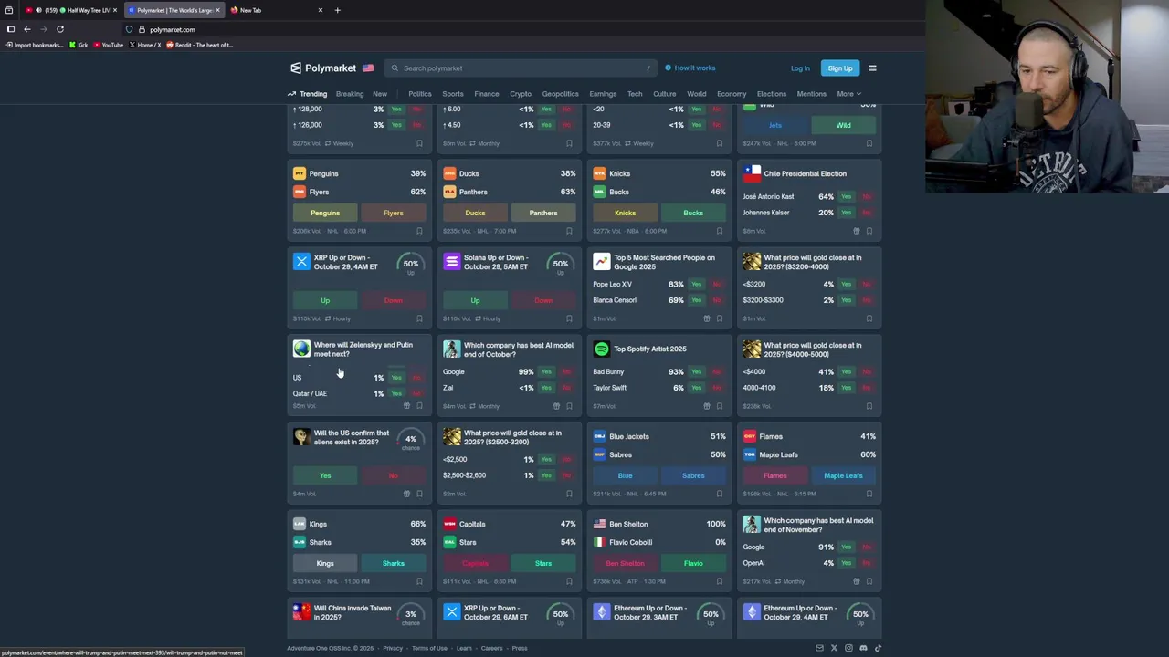Click Yes for José Antonio Kast
This screenshot has width=1169, height=657.
point(846,196)
